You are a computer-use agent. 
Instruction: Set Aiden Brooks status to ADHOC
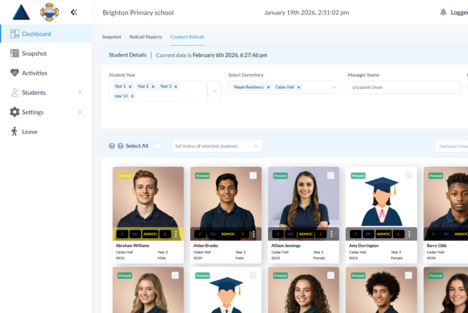pyautogui.click(x=228, y=234)
